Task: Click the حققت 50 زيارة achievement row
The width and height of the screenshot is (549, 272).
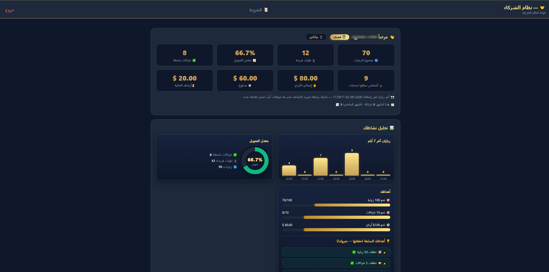Action: (336, 252)
